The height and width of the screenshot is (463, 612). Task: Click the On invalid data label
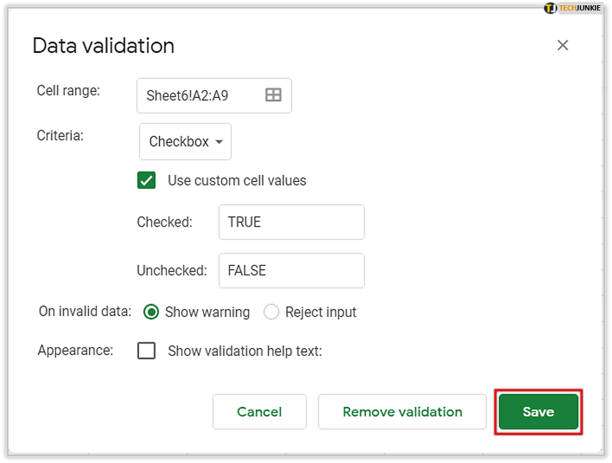click(85, 311)
